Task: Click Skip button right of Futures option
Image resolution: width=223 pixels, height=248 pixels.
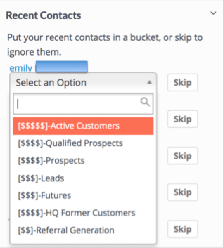Action: coord(183,192)
